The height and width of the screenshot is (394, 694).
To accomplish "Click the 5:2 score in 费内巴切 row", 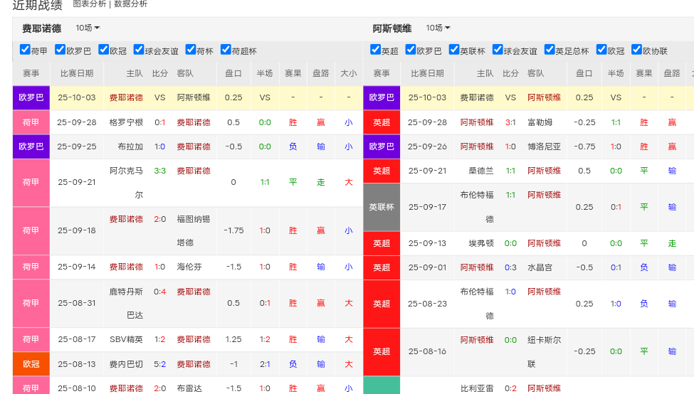I will coord(160,364).
